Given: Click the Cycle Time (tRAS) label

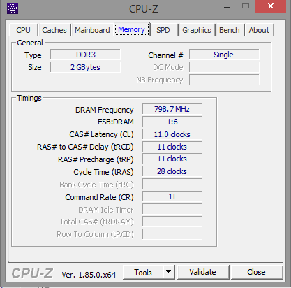Looking at the screenshot, I should pyautogui.click(x=103, y=172).
